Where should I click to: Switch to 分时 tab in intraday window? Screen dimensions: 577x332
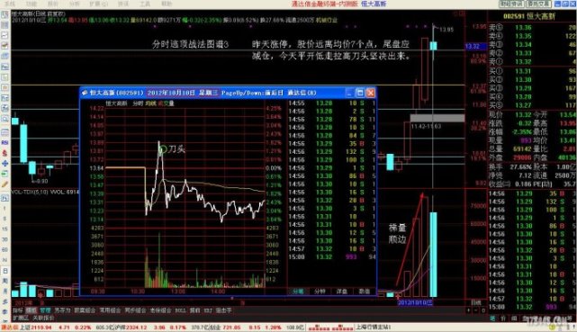point(298,292)
